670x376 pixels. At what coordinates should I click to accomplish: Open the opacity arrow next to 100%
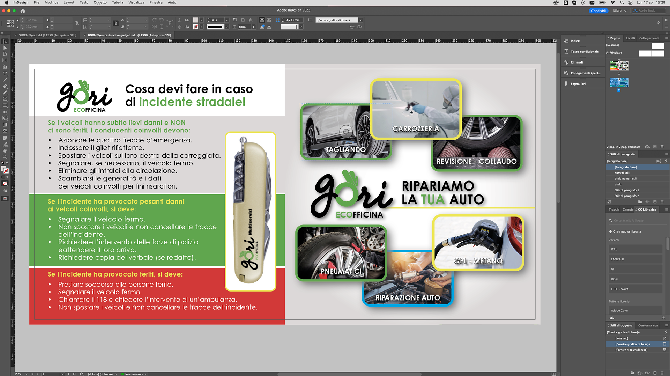[x=253, y=27]
